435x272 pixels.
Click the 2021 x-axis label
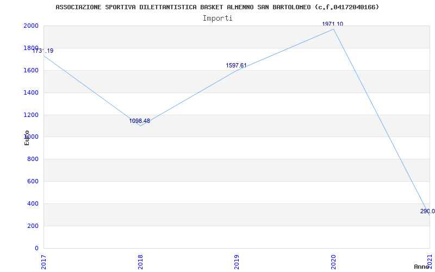430,262
